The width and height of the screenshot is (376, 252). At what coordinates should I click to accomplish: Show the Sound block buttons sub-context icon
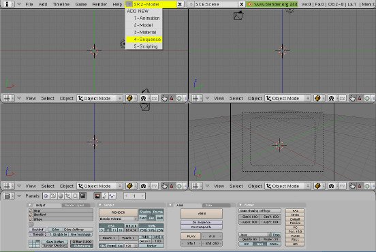(x=112, y=196)
